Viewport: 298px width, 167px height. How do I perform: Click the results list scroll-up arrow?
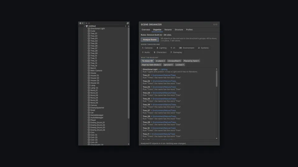pos(216,69)
